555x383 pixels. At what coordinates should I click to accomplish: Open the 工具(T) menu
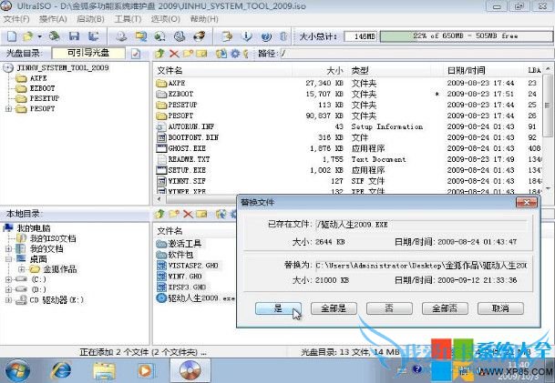[x=128, y=19]
